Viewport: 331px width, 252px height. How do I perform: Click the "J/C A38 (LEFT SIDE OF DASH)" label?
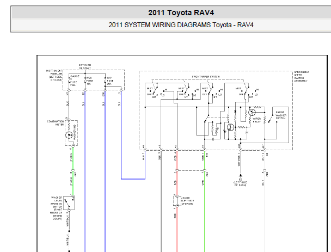(x=187, y=201)
